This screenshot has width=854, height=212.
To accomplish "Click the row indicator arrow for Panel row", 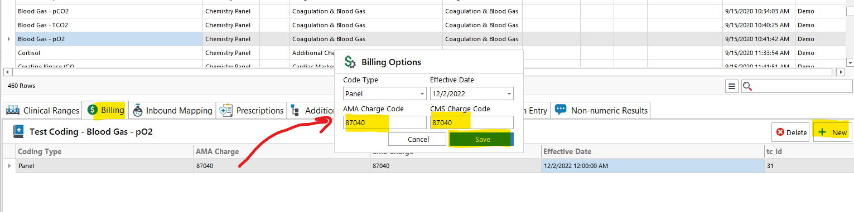I will pyautogui.click(x=8, y=166).
